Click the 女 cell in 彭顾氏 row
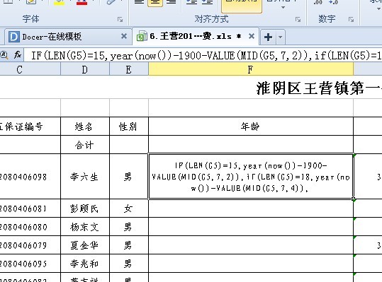Viewport: 382px width, 282px height. point(128,208)
